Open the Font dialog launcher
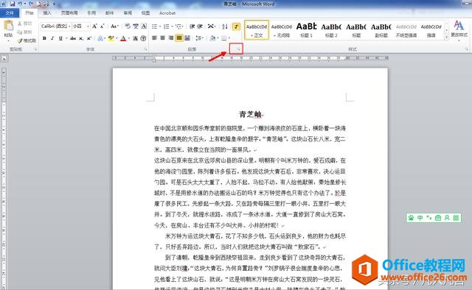 [145, 49]
